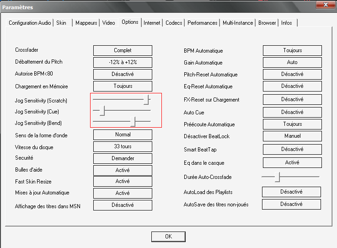Image resolution: width=337 pixels, height=248 pixels.
Task: Open the Performances tab
Action: click(203, 23)
